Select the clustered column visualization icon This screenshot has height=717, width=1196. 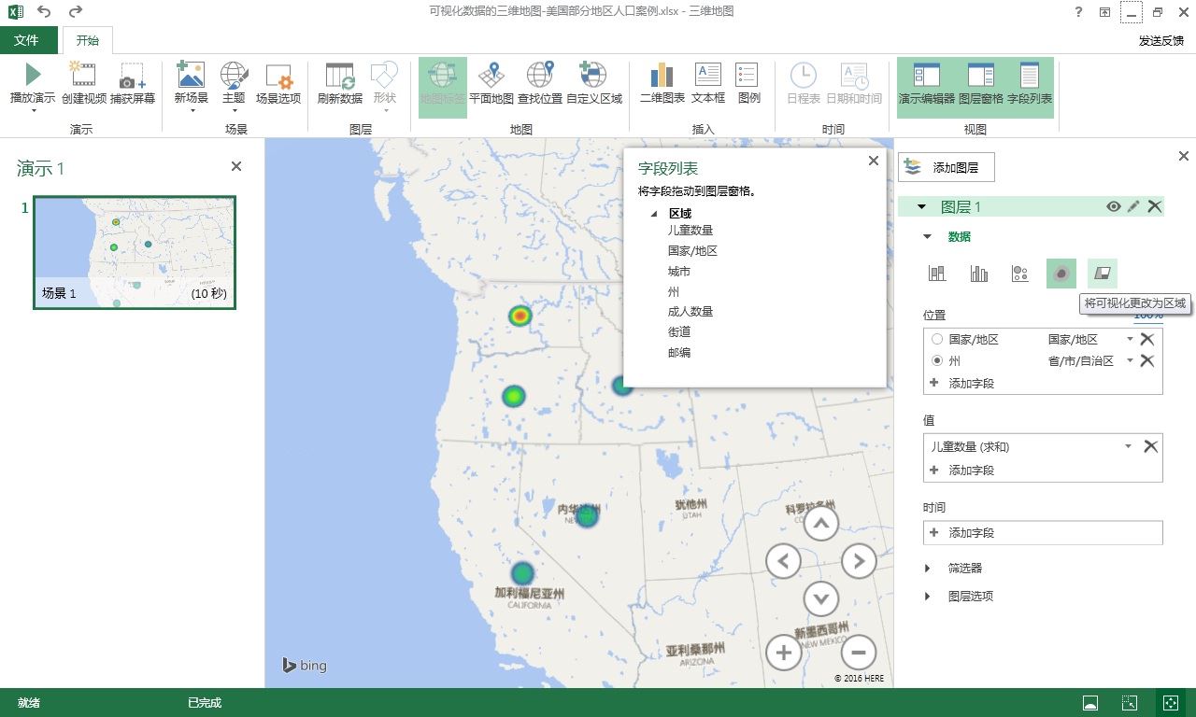pos(979,274)
